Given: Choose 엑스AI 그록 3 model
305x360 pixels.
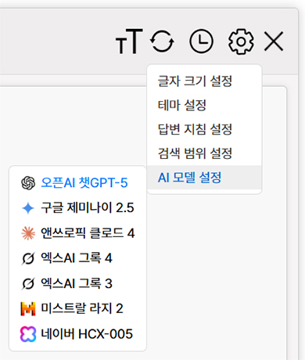Looking at the screenshot, I should 77,283.
